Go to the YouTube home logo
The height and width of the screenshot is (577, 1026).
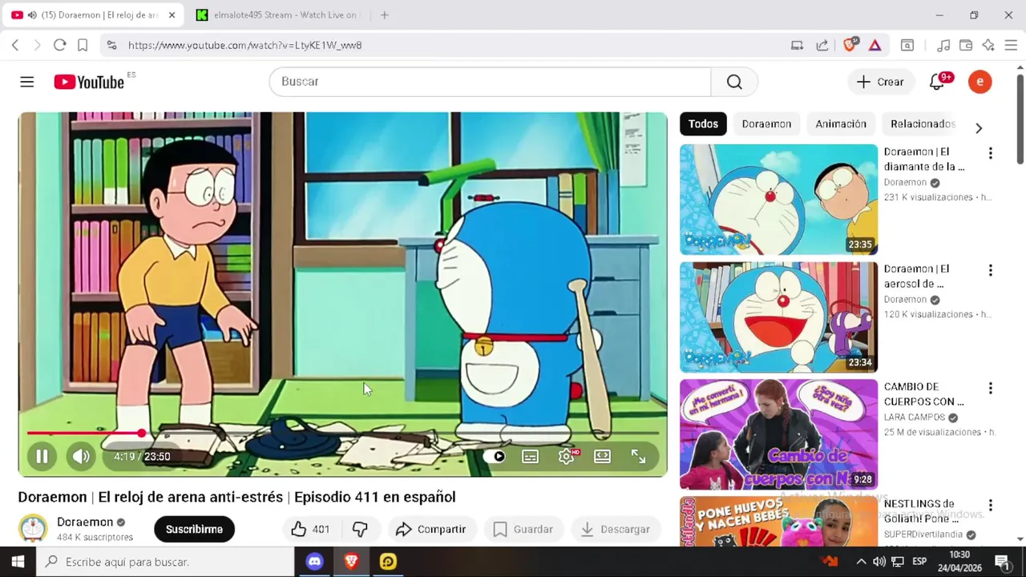coord(89,82)
